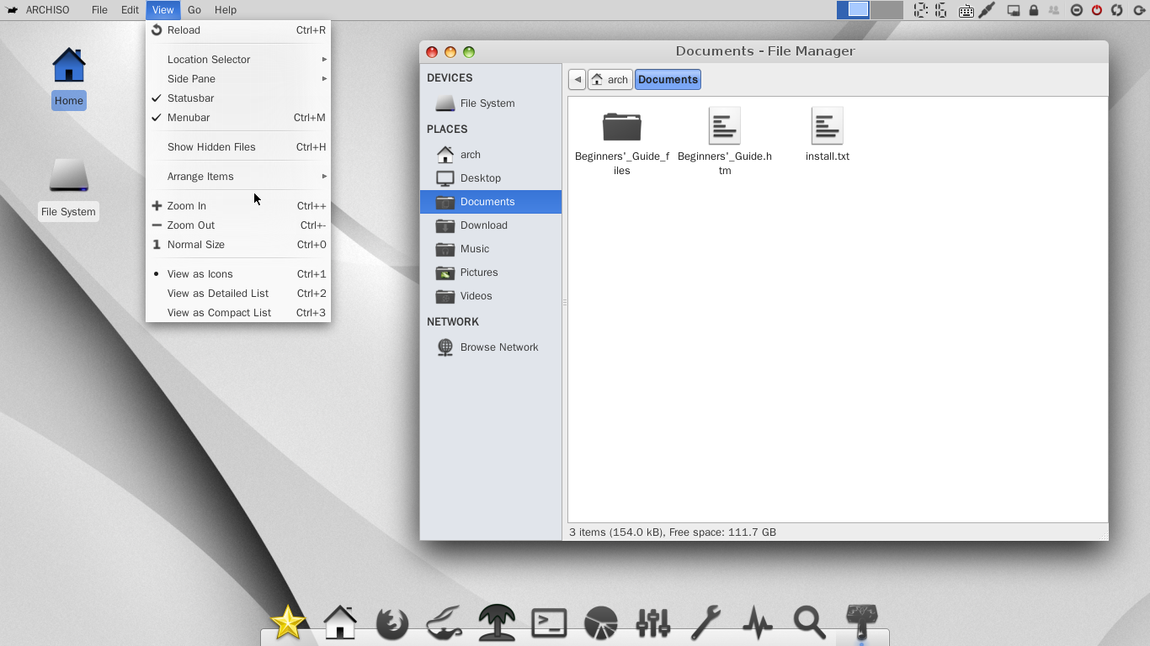Image resolution: width=1150 pixels, height=646 pixels.
Task: Choose Zoom In from View menu
Action: click(x=238, y=206)
